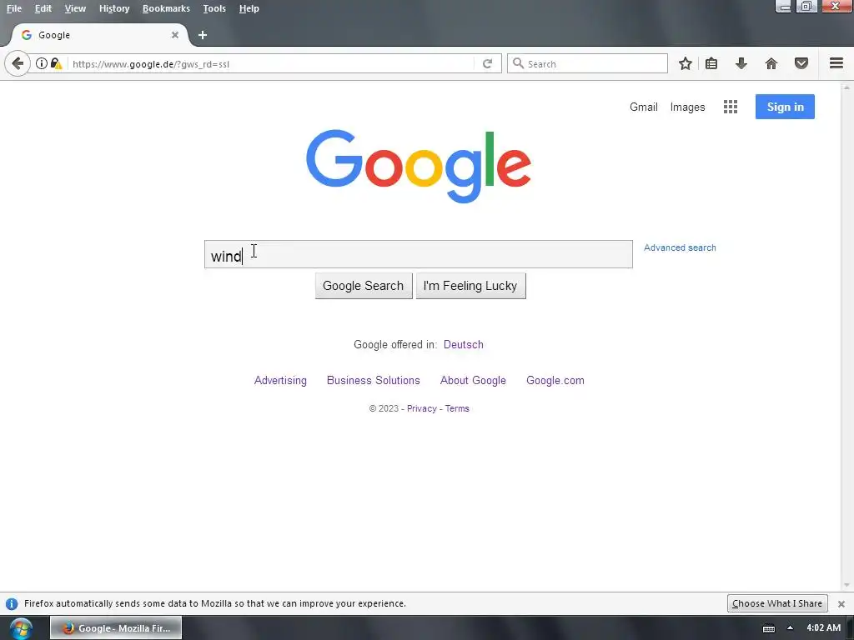Open the Advanced search link

680,247
